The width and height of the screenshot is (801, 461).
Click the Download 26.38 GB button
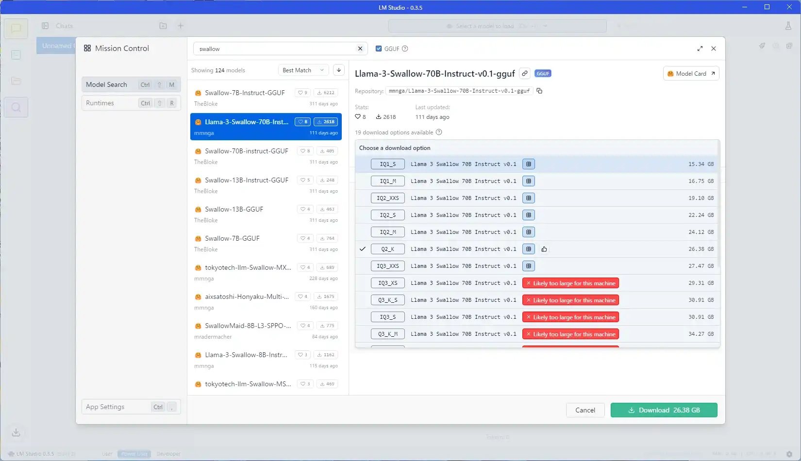664,410
